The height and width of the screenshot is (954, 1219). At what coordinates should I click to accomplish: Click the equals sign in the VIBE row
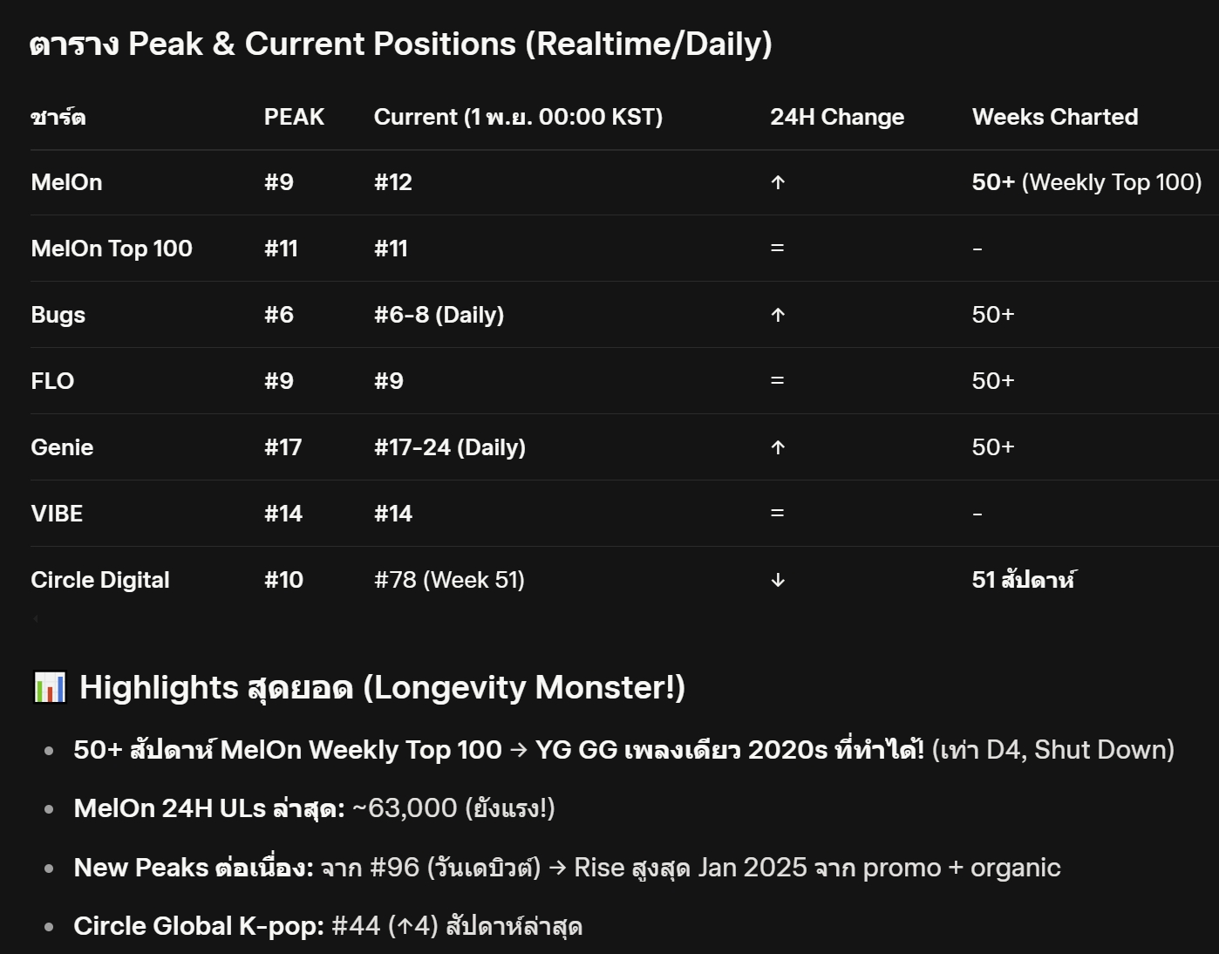click(777, 514)
